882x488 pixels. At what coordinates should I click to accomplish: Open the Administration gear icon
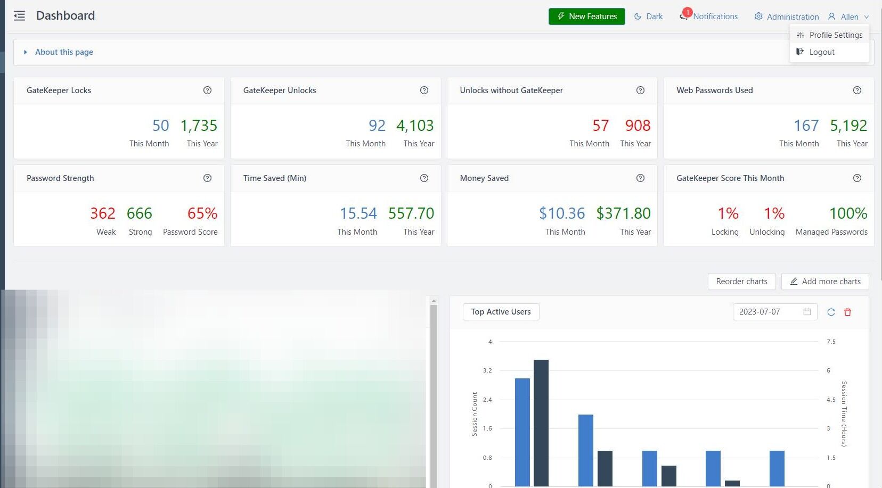tap(758, 16)
